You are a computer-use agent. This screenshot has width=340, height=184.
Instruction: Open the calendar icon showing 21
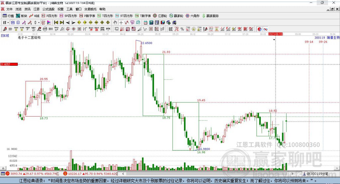click(145, 23)
